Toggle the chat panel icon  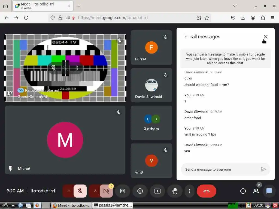[269, 191]
